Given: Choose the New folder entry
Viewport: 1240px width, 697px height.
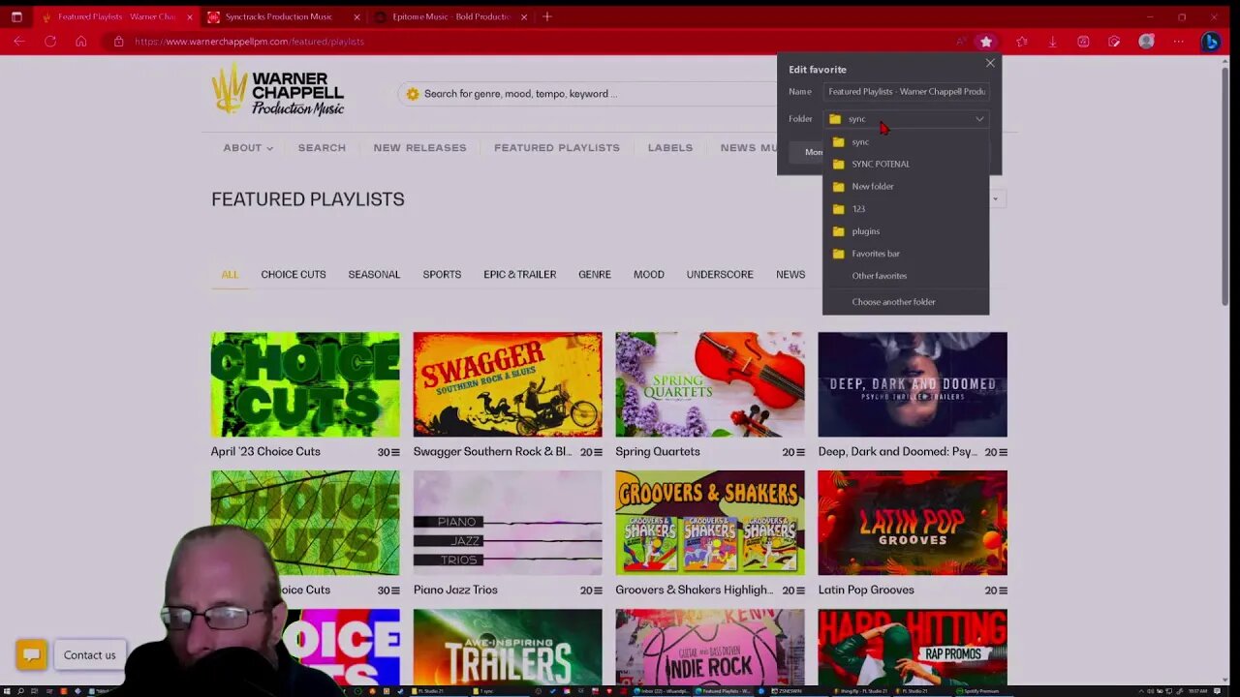Looking at the screenshot, I should coord(906,187).
